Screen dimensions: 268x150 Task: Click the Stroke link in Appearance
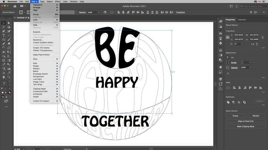click(234, 62)
